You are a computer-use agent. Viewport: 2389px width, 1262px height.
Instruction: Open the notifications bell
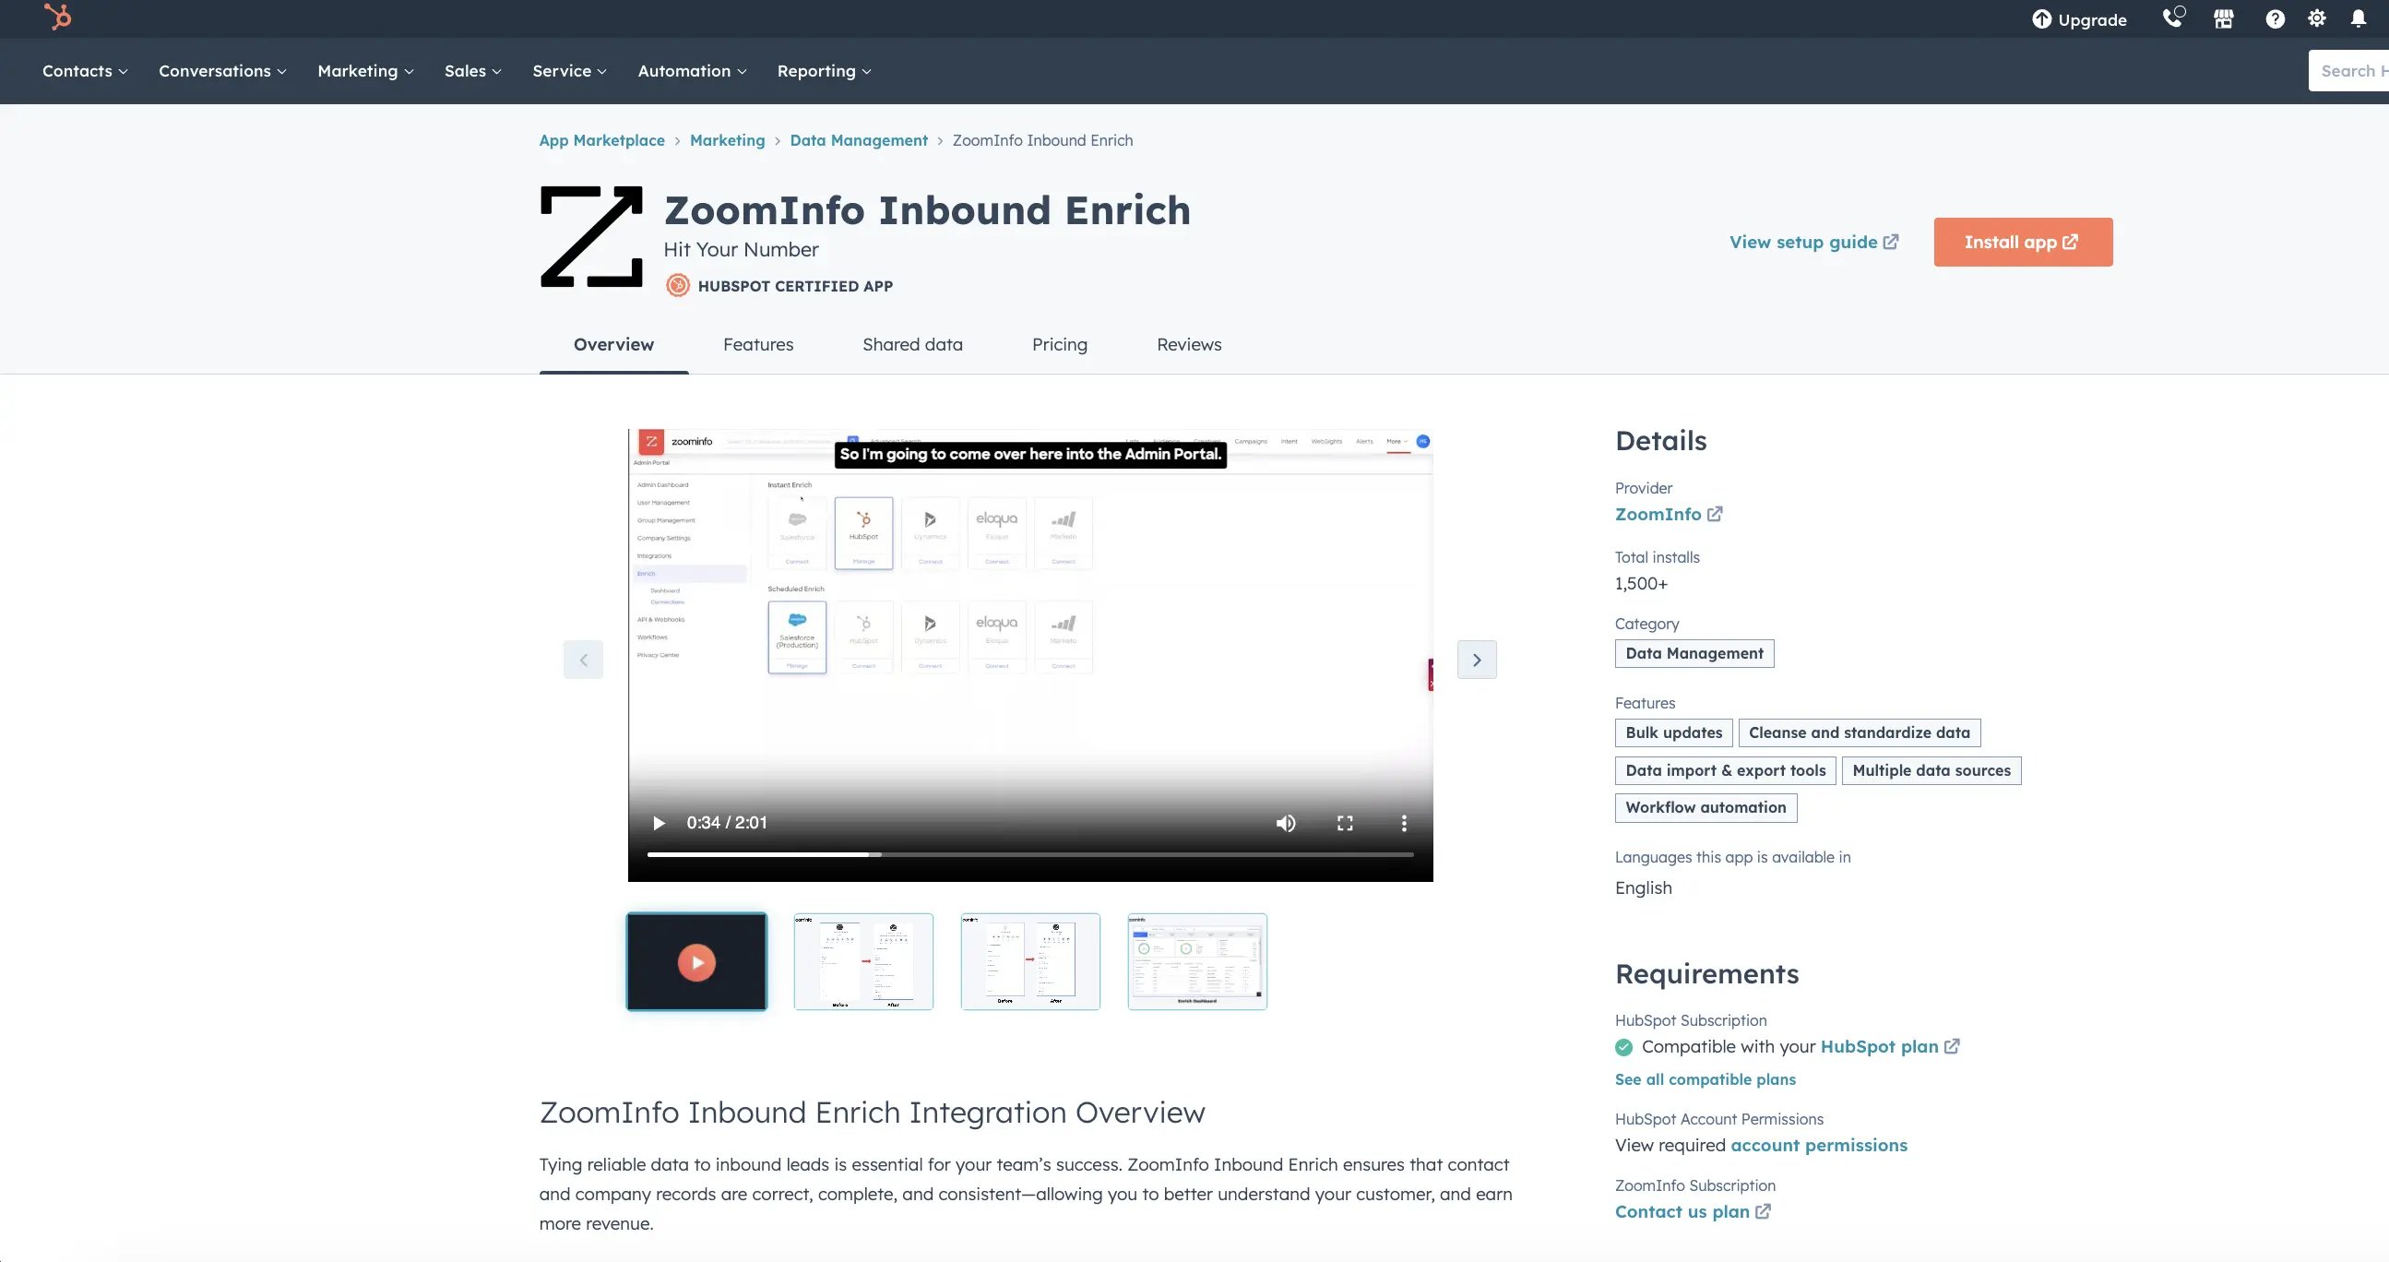click(2359, 18)
